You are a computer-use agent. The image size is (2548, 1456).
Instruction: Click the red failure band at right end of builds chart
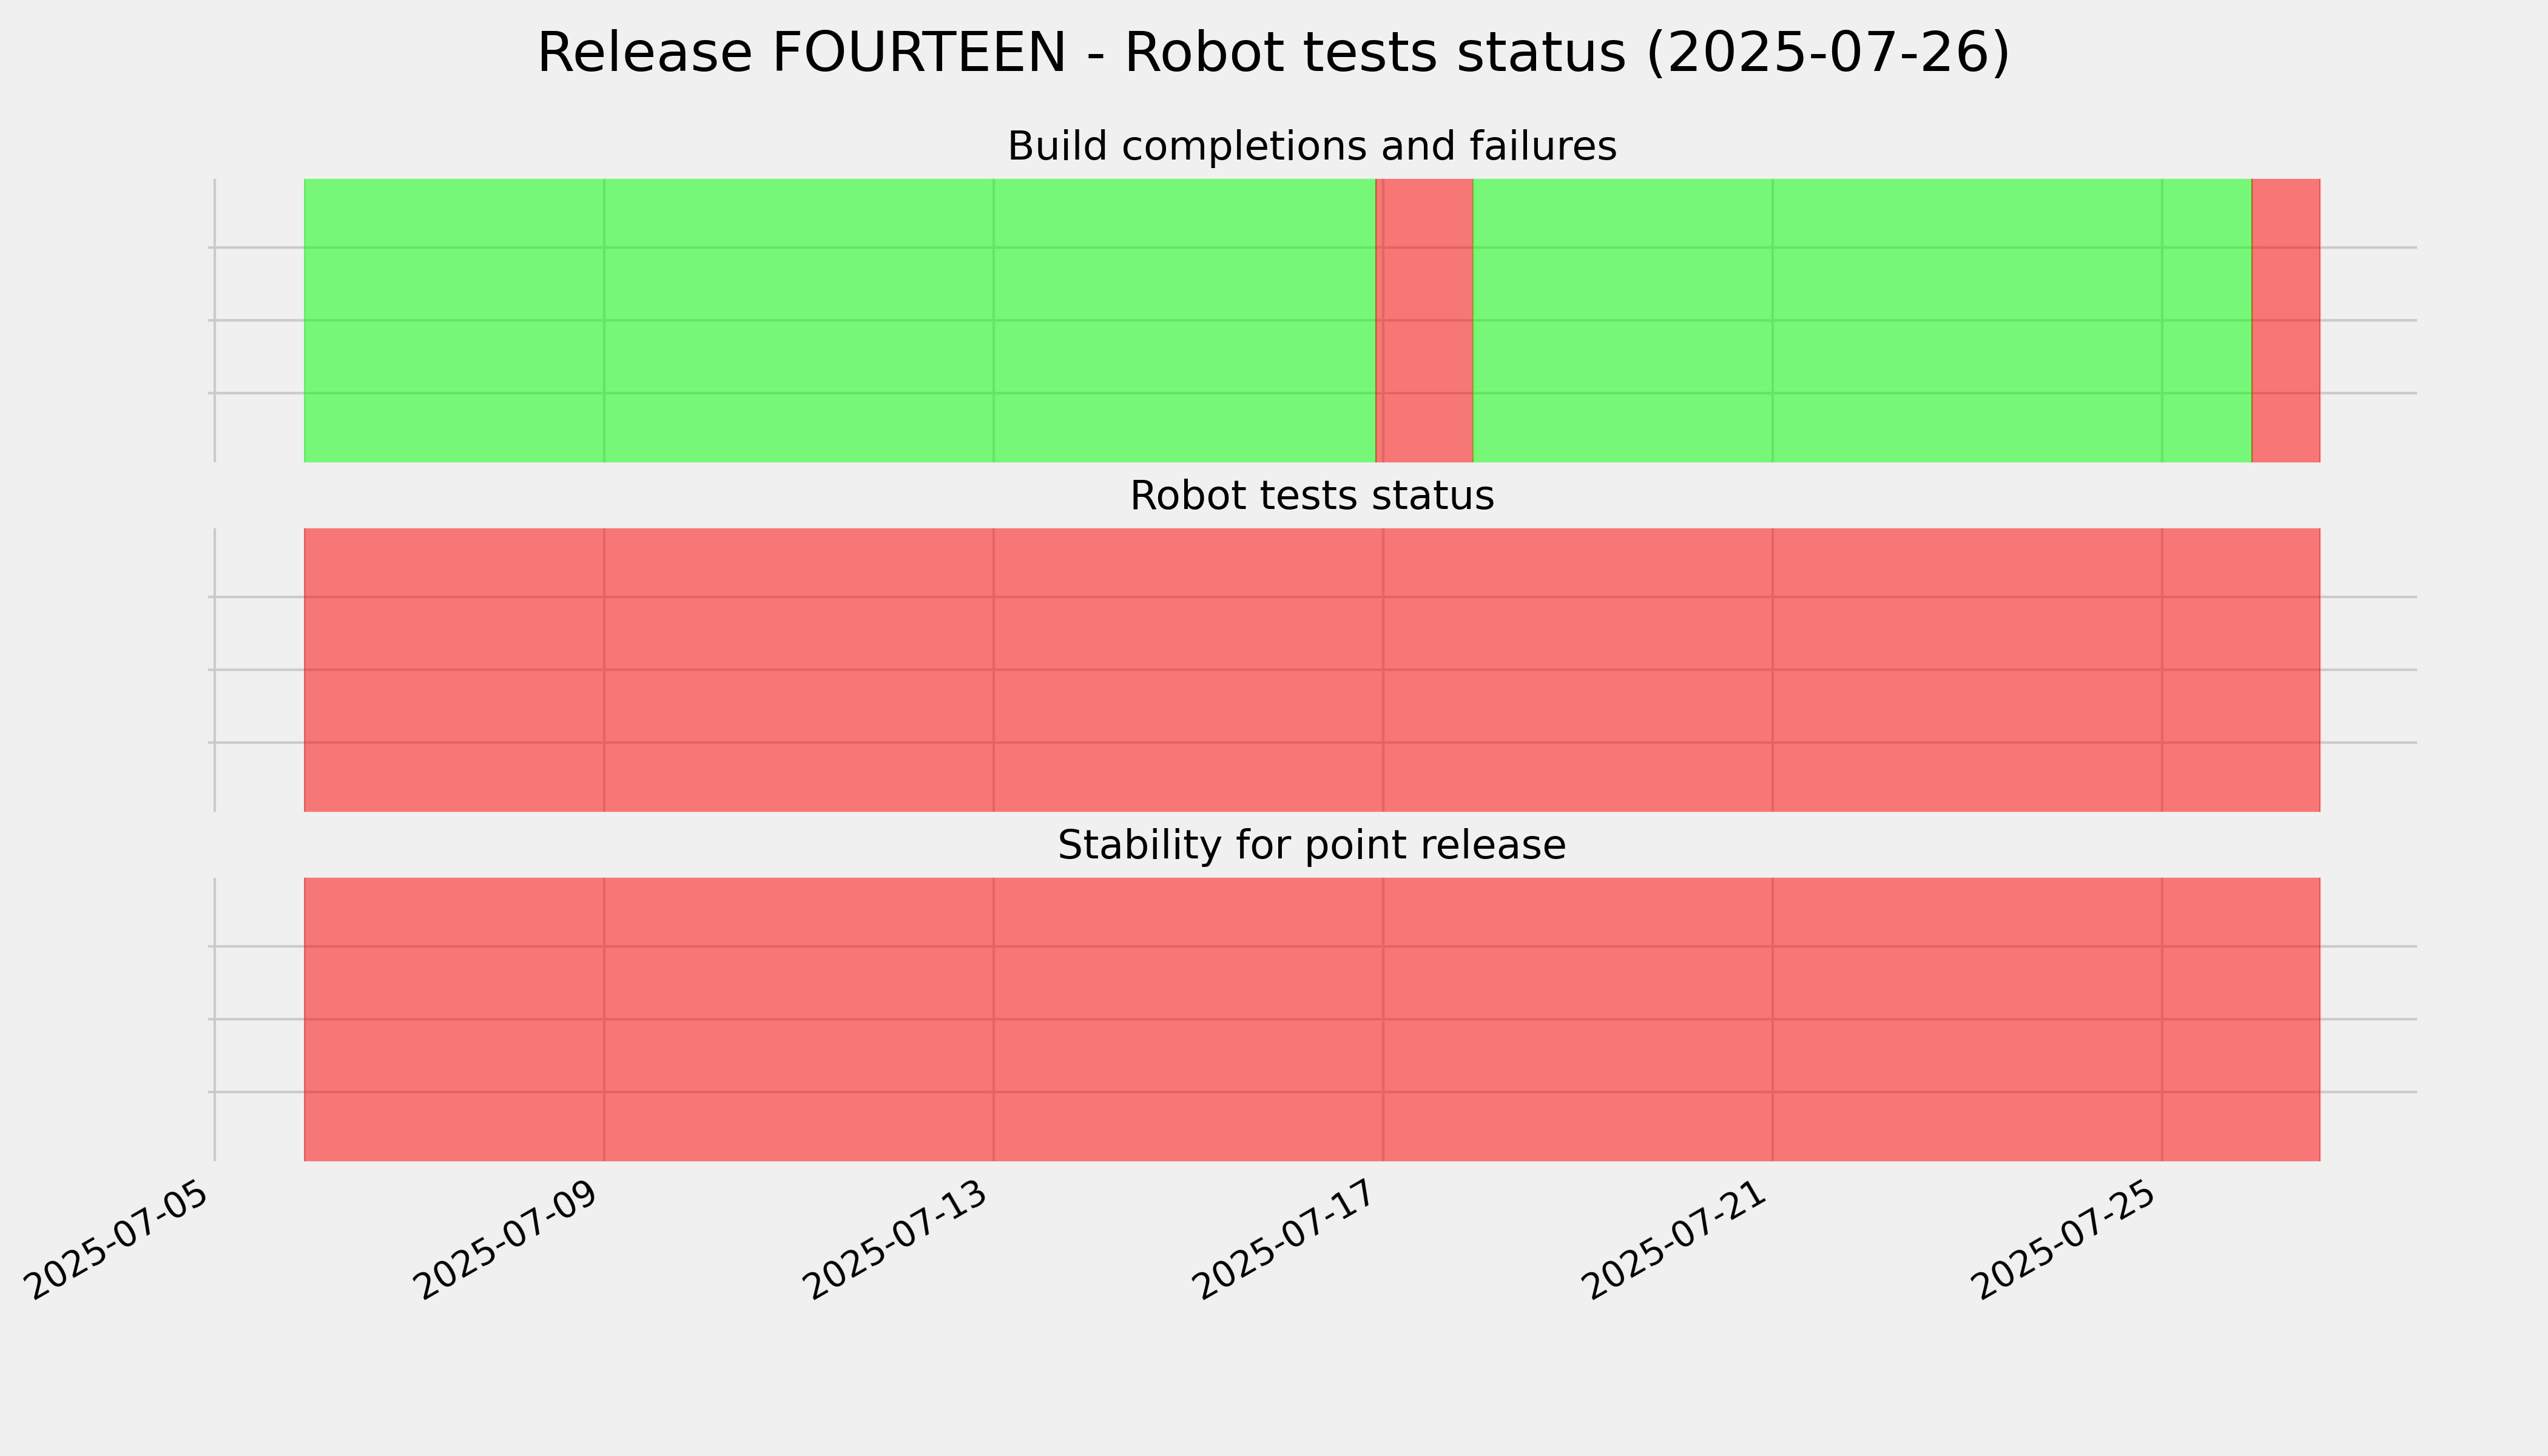click(x=2286, y=320)
